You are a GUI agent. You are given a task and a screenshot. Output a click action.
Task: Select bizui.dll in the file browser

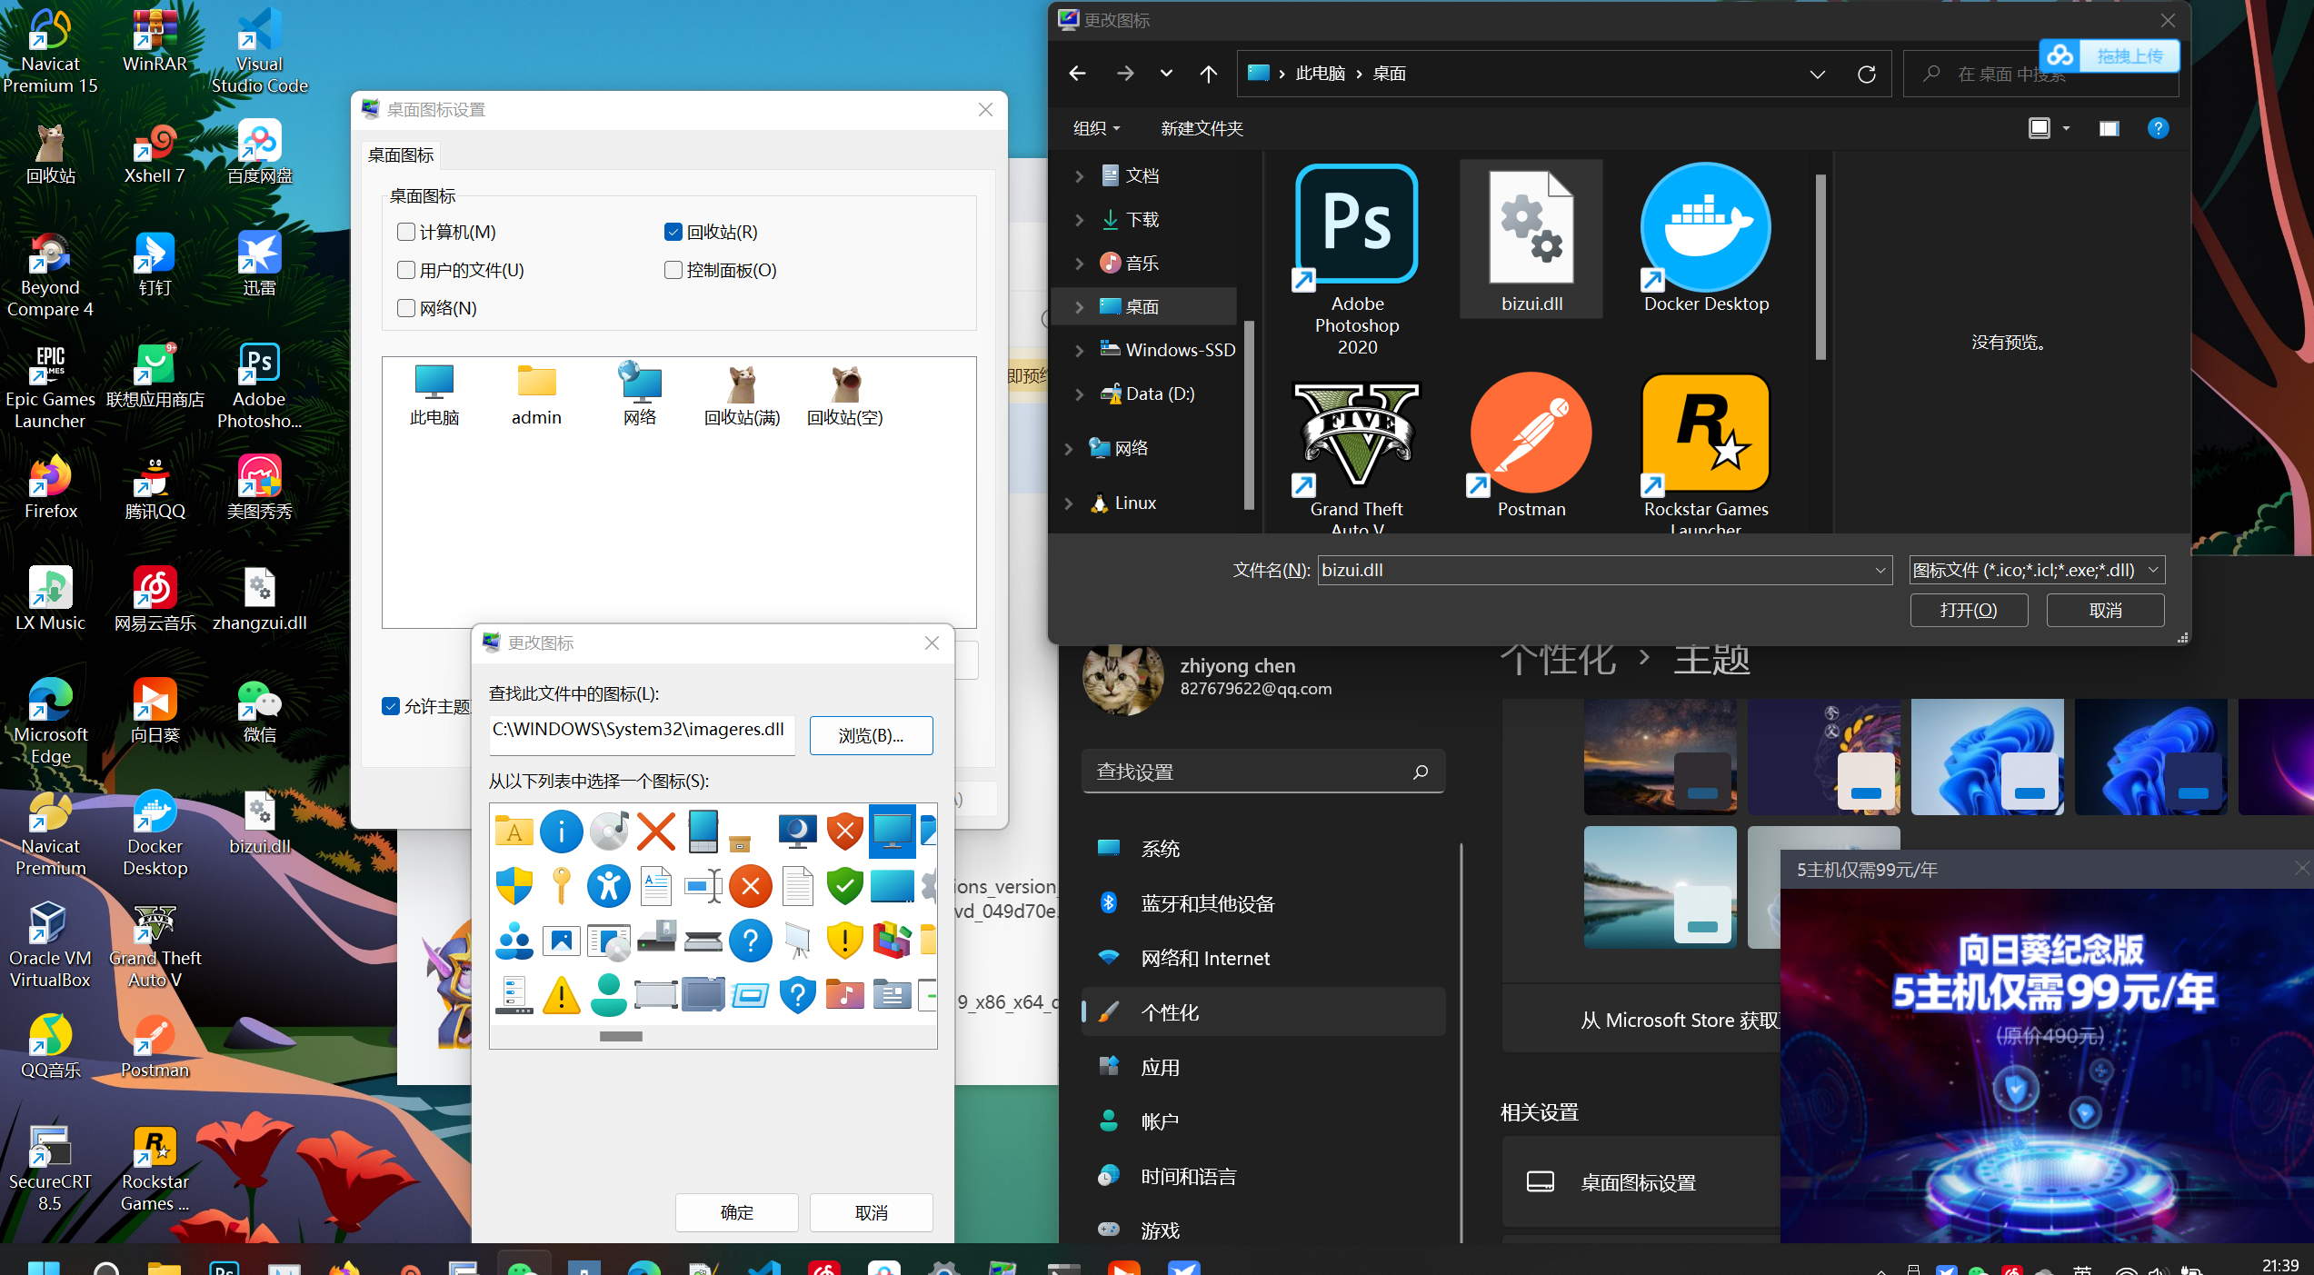(x=1531, y=241)
